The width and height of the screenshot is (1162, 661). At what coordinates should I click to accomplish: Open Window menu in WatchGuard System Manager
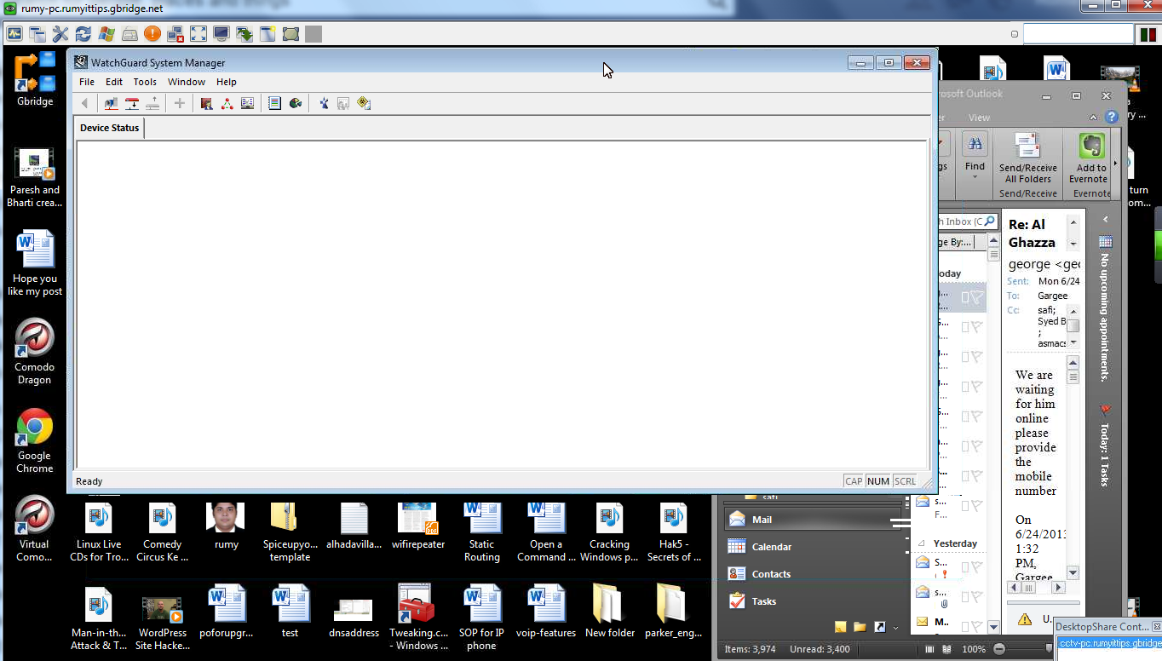click(x=187, y=82)
